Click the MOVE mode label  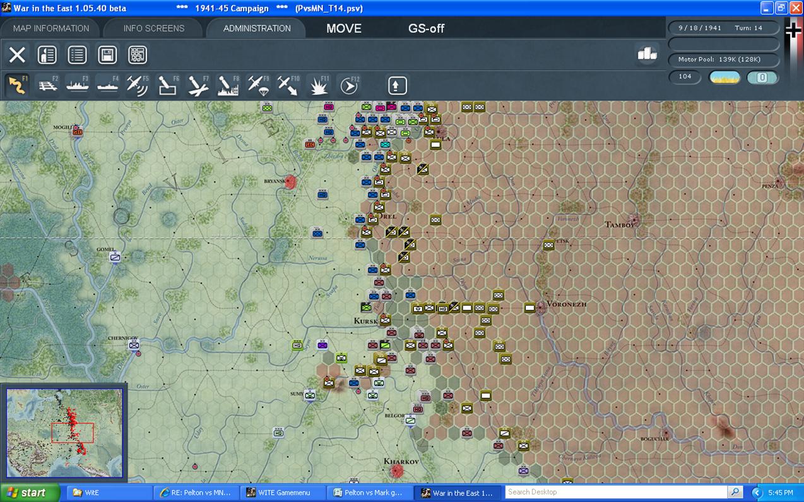coord(344,28)
